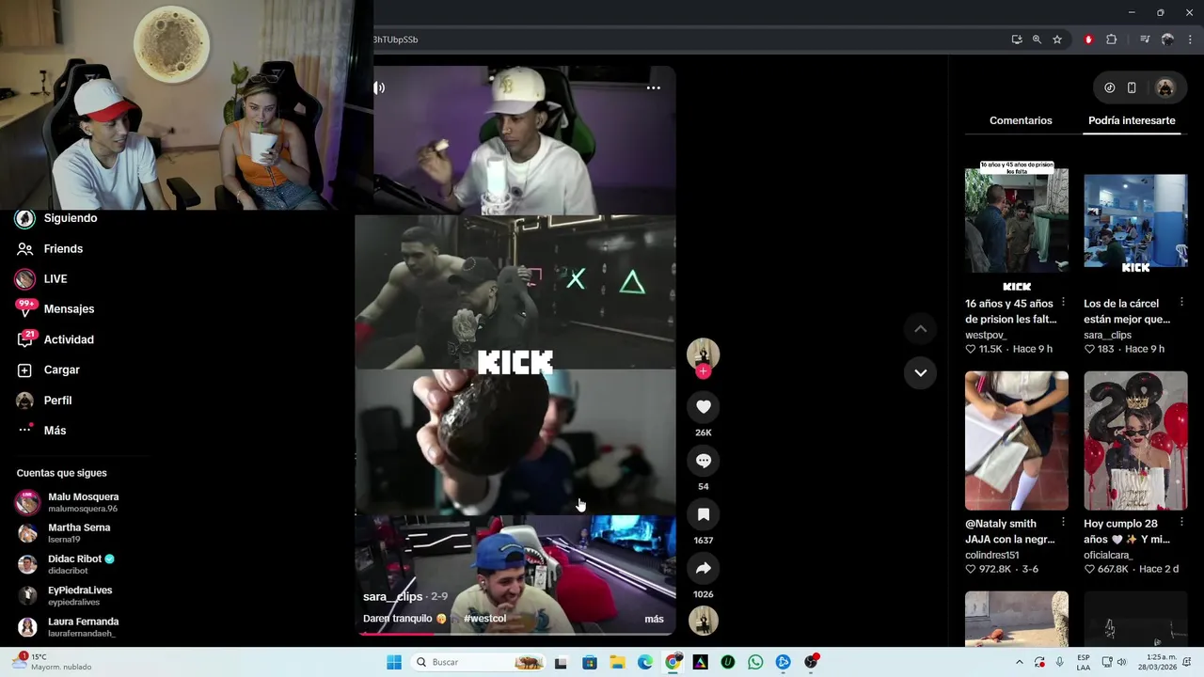Viewport: 1204px width, 677px height.
Task: Open Chrome three-dot menu
Action: click(x=1189, y=39)
